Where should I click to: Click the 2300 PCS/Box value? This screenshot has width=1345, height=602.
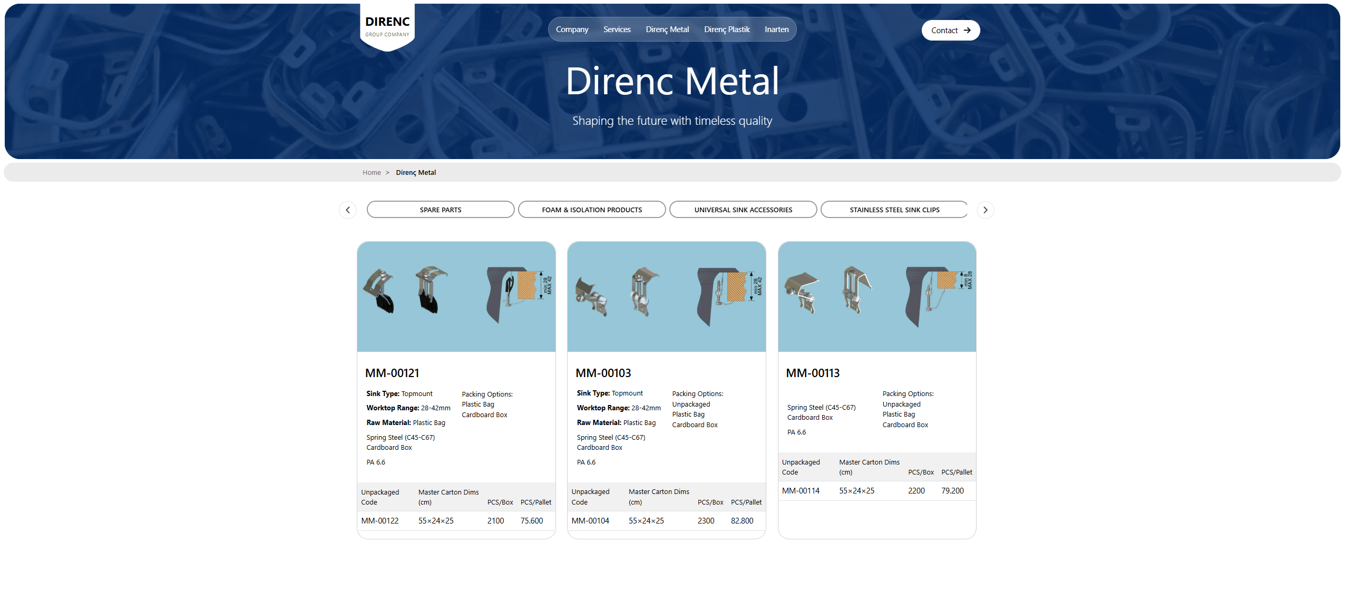tap(706, 521)
